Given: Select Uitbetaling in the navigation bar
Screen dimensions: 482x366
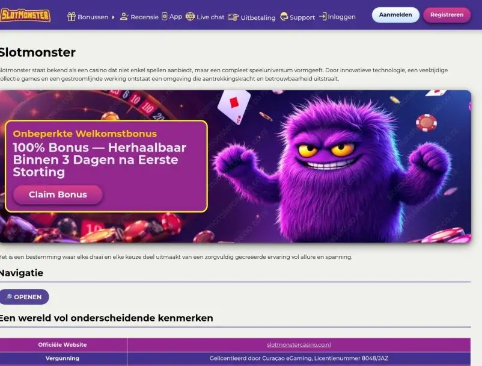Looking at the screenshot, I should pyautogui.click(x=258, y=17).
